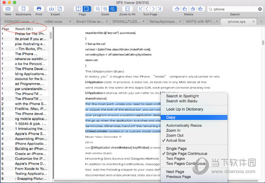Viewport: 265px width, 183px height.
Task: Choose Look Up in Dictionary
Action: point(194,109)
